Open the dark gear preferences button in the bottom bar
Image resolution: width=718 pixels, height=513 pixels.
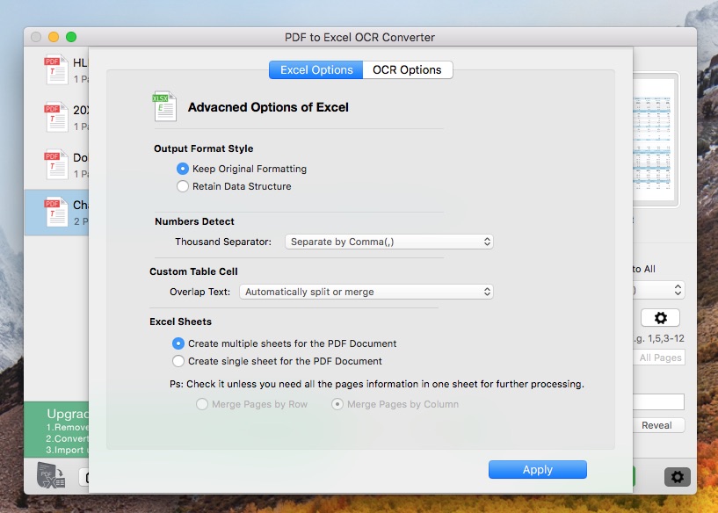678,477
